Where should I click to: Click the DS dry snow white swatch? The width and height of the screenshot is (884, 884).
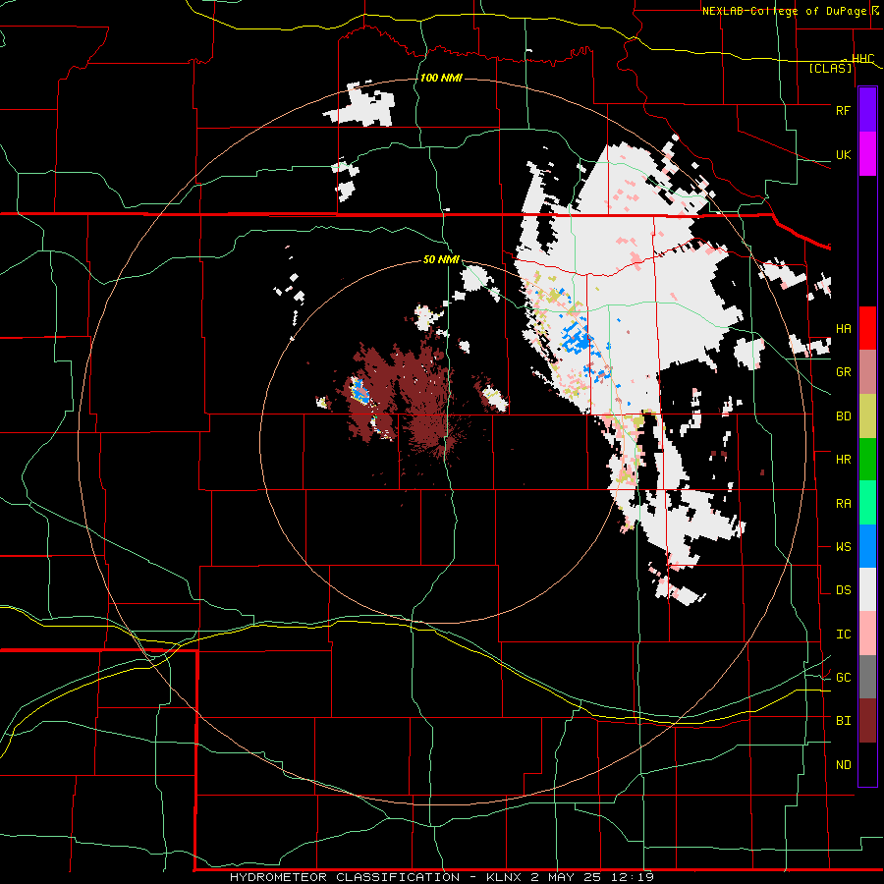[867, 589]
